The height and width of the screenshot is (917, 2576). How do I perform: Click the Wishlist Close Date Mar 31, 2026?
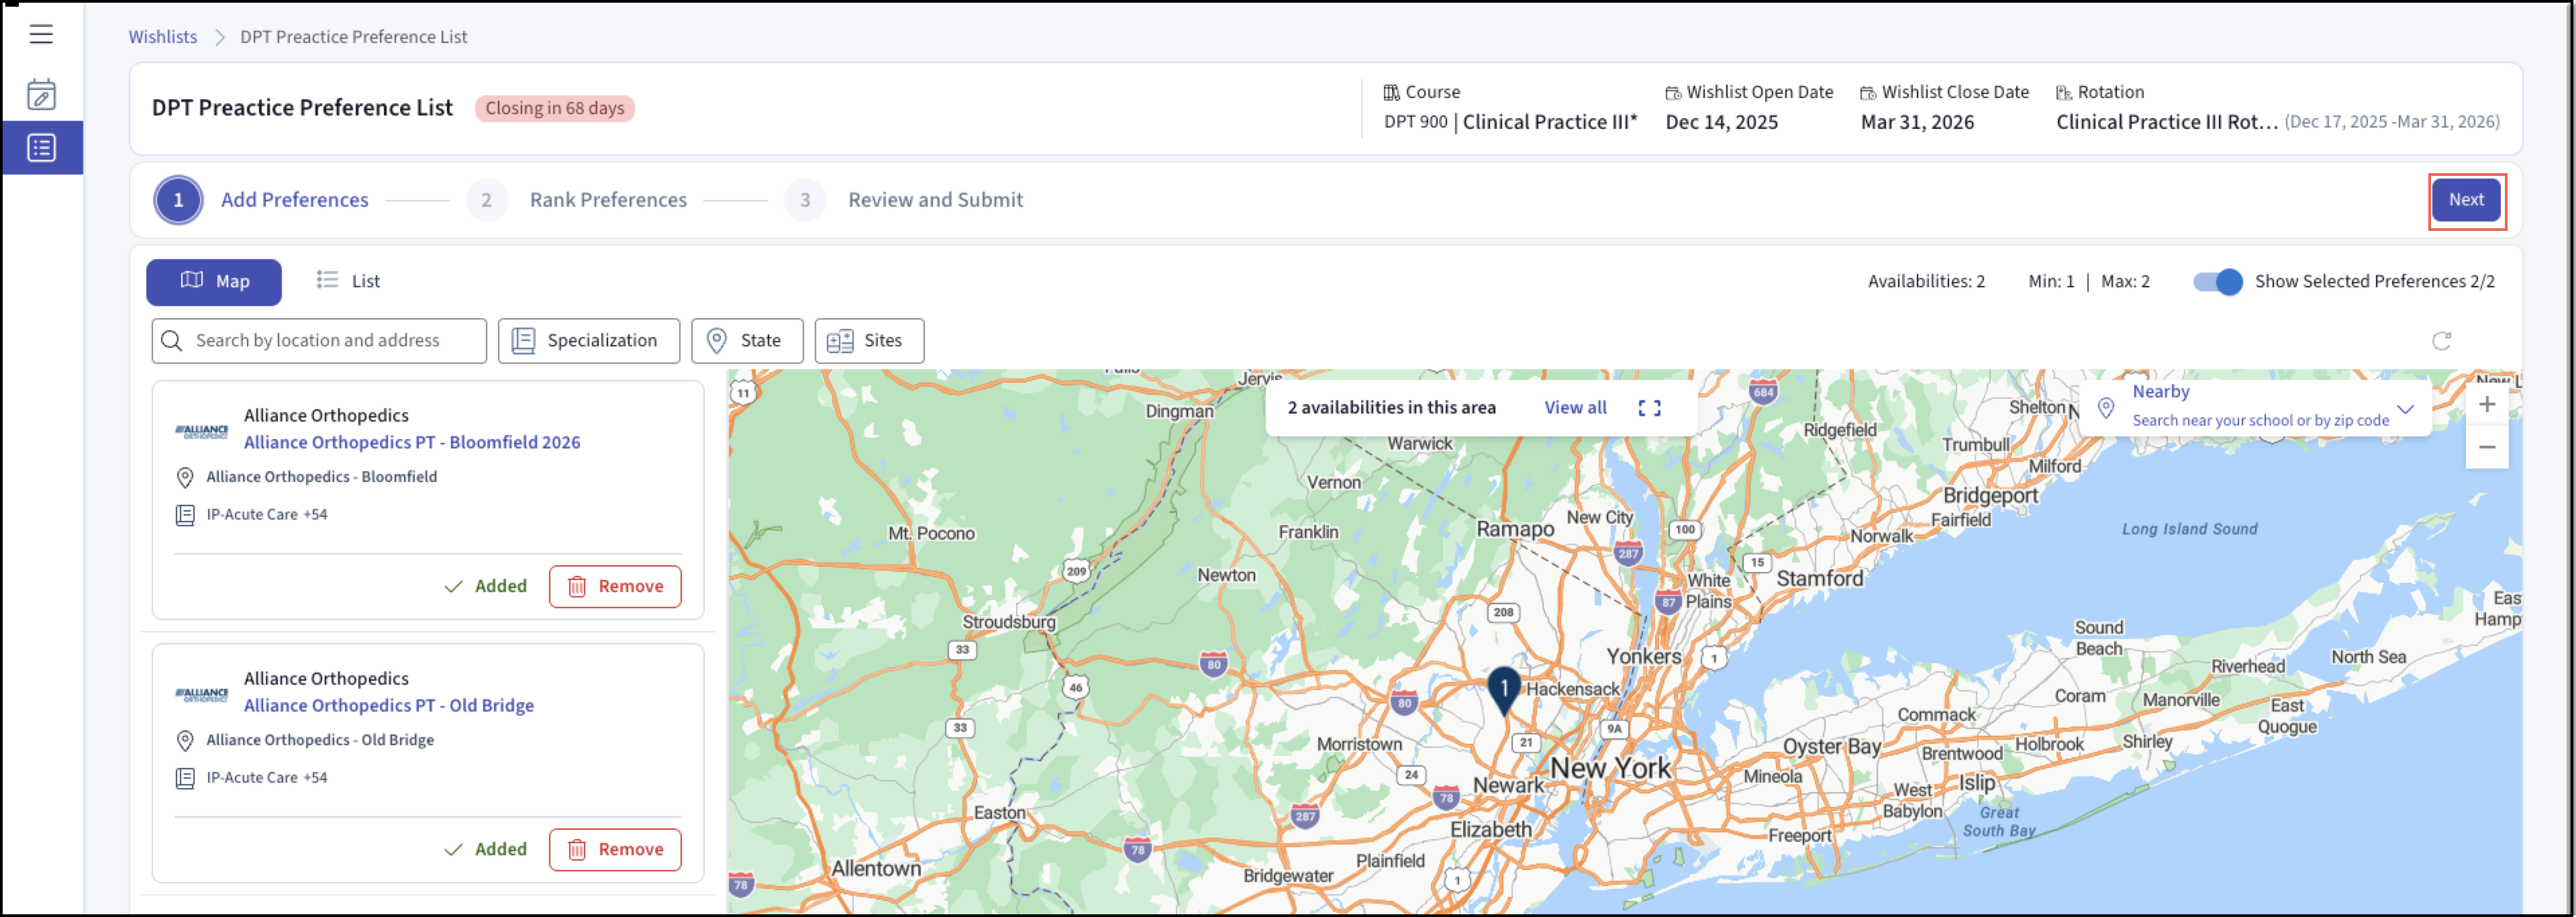[x=1917, y=122]
